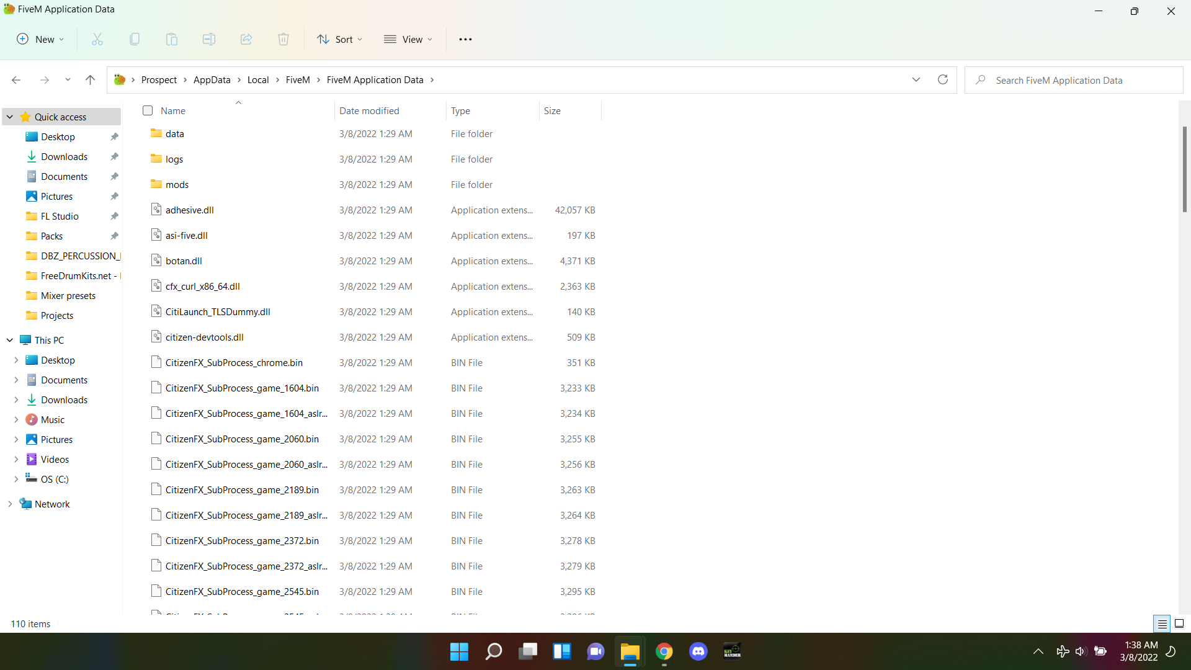Image resolution: width=1191 pixels, height=670 pixels.
Task: Select the data folder icon
Action: (x=156, y=133)
